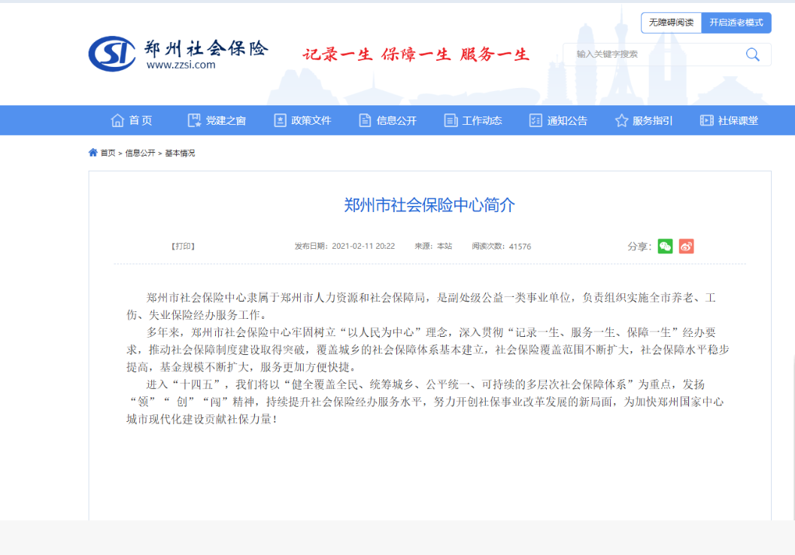
Task: Click into the keyword search field
Action: coord(654,54)
